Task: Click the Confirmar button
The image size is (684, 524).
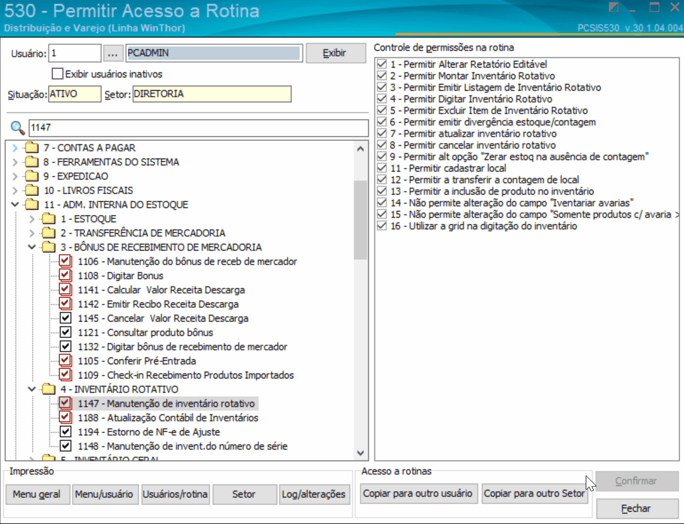Action: tap(637, 481)
